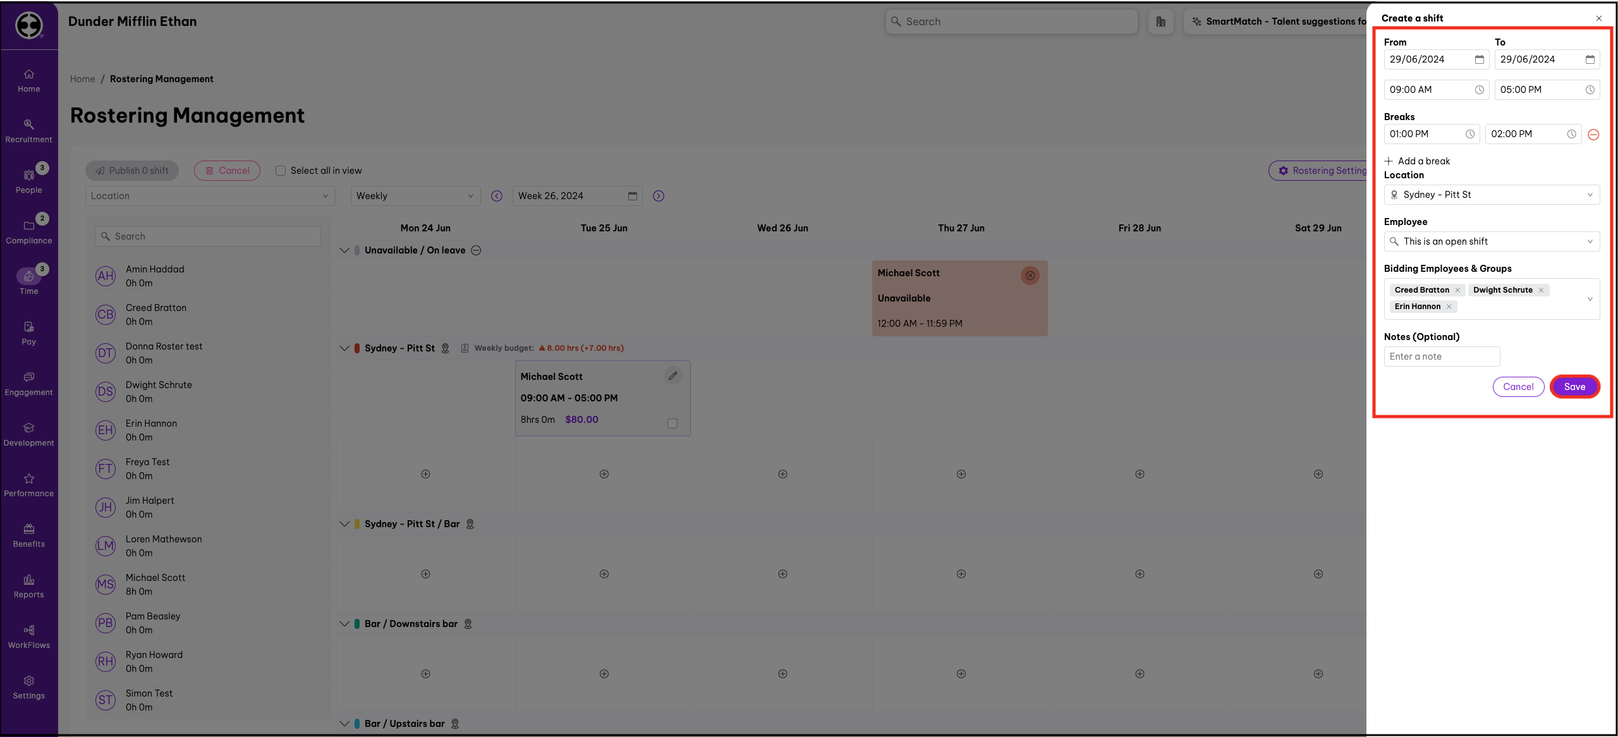Open the From date calendar picker
The width and height of the screenshot is (1618, 737).
pos(1479,59)
